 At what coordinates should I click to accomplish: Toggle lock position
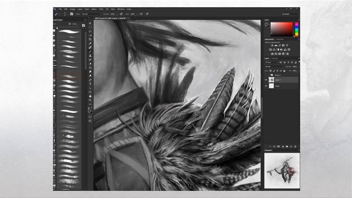click(277, 71)
